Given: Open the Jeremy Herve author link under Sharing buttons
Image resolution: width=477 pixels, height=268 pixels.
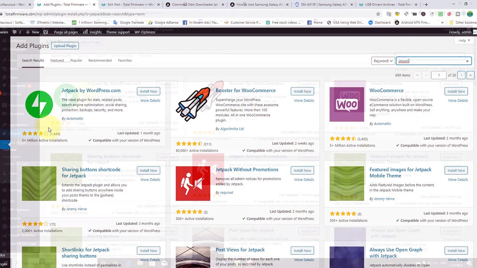Looking at the screenshot, I should point(76,209).
